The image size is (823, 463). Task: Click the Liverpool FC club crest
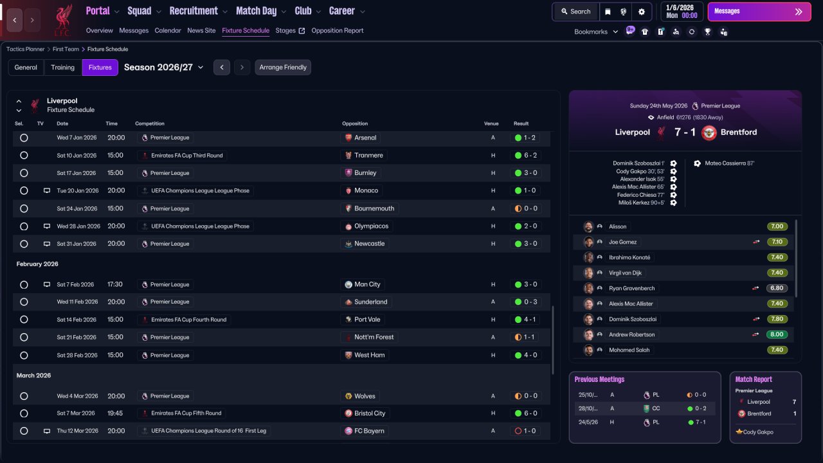62,20
